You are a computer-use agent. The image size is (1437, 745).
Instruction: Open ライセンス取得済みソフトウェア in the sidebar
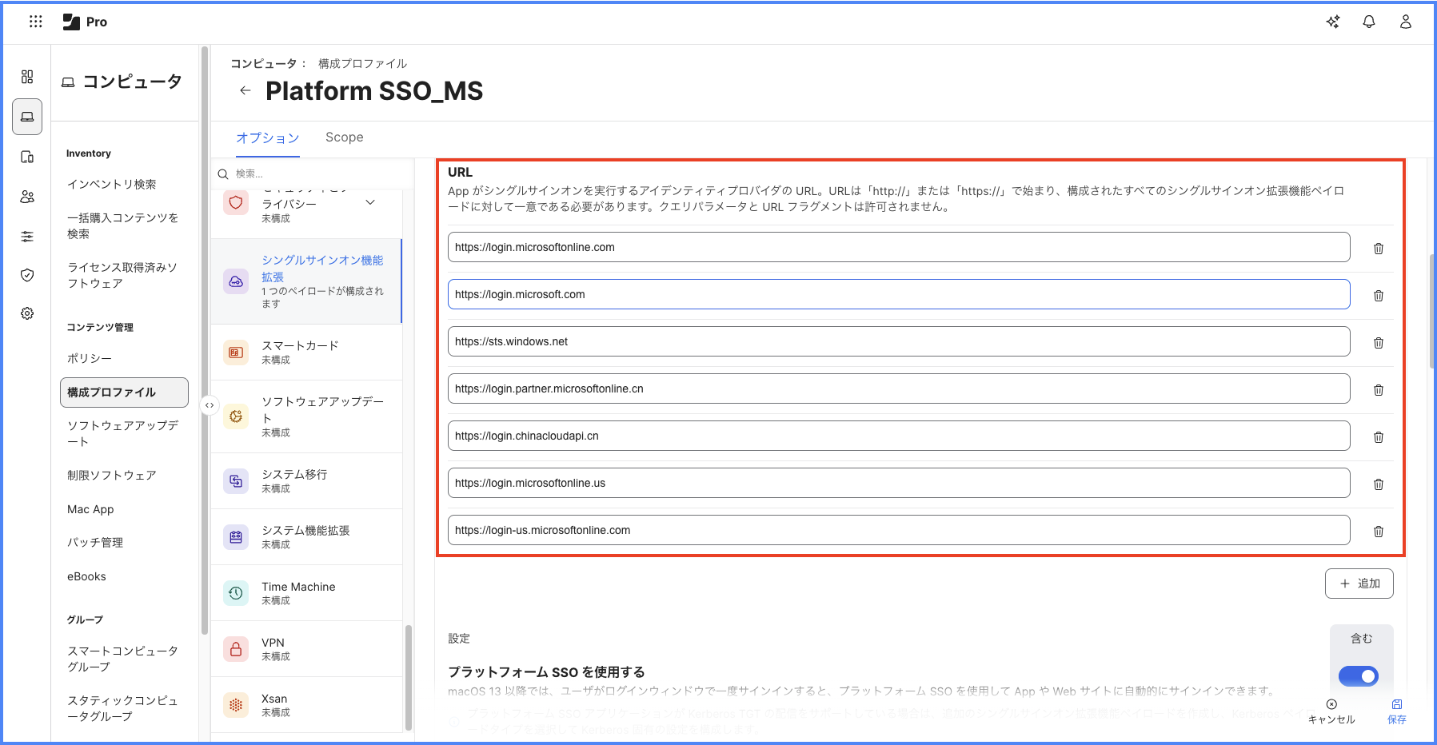click(x=122, y=275)
